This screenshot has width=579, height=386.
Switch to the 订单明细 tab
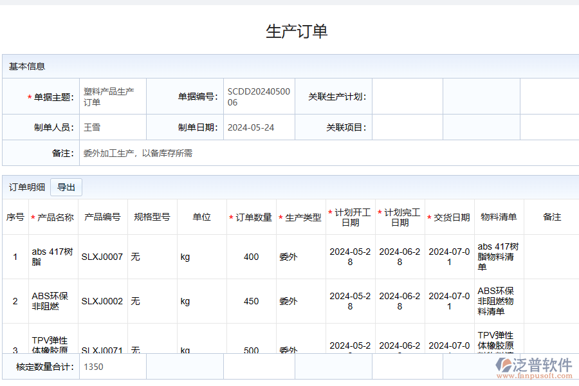coord(24,187)
